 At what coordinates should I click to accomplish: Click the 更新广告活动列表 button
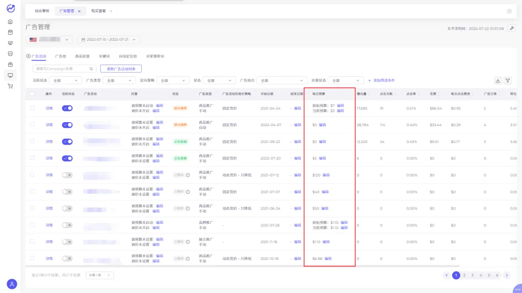121,69
